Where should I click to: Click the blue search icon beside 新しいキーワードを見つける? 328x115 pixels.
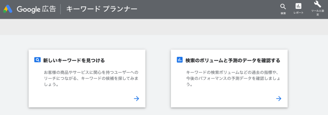click(x=37, y=60)
